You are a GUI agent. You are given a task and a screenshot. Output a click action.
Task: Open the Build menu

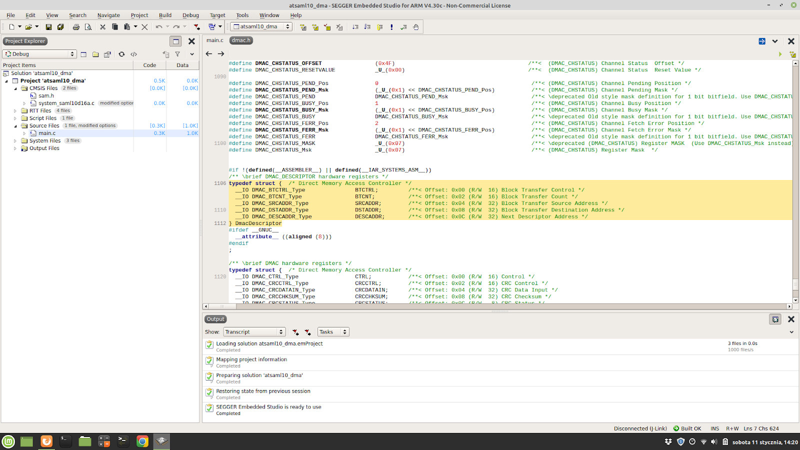click(x=165, y=15)
